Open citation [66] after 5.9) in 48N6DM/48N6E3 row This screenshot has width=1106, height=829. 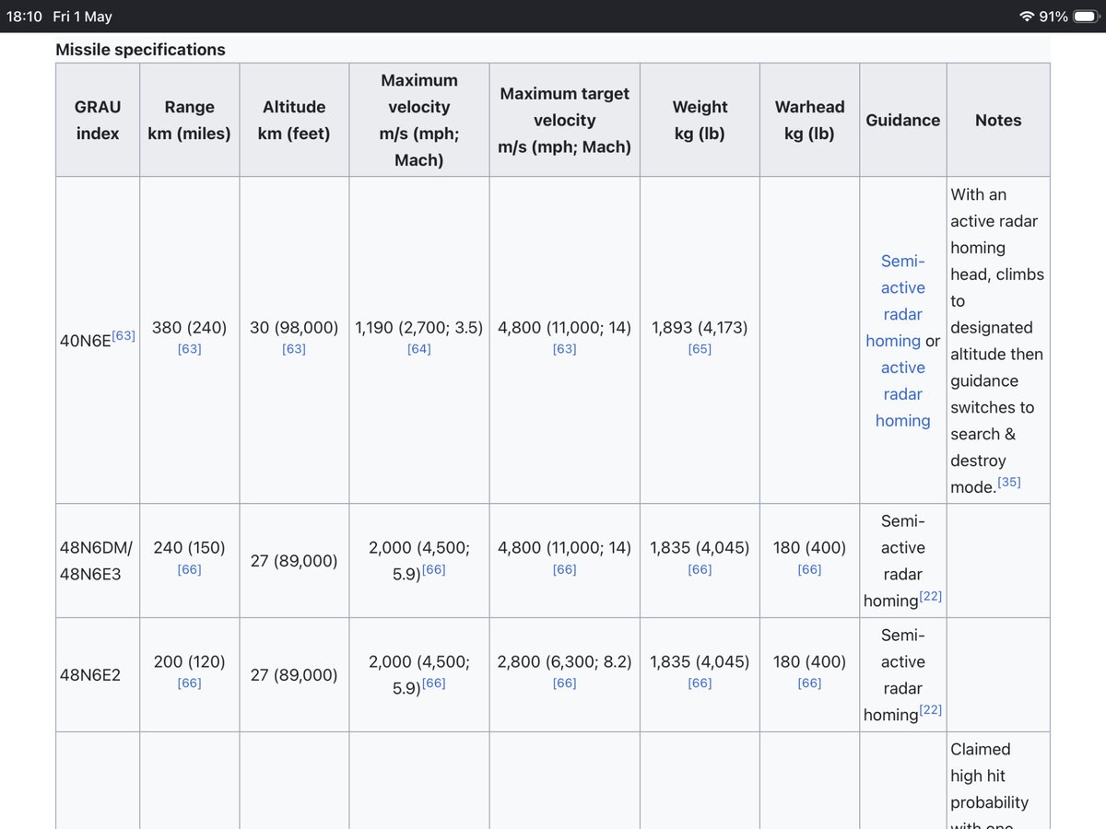tap(434, 569)
